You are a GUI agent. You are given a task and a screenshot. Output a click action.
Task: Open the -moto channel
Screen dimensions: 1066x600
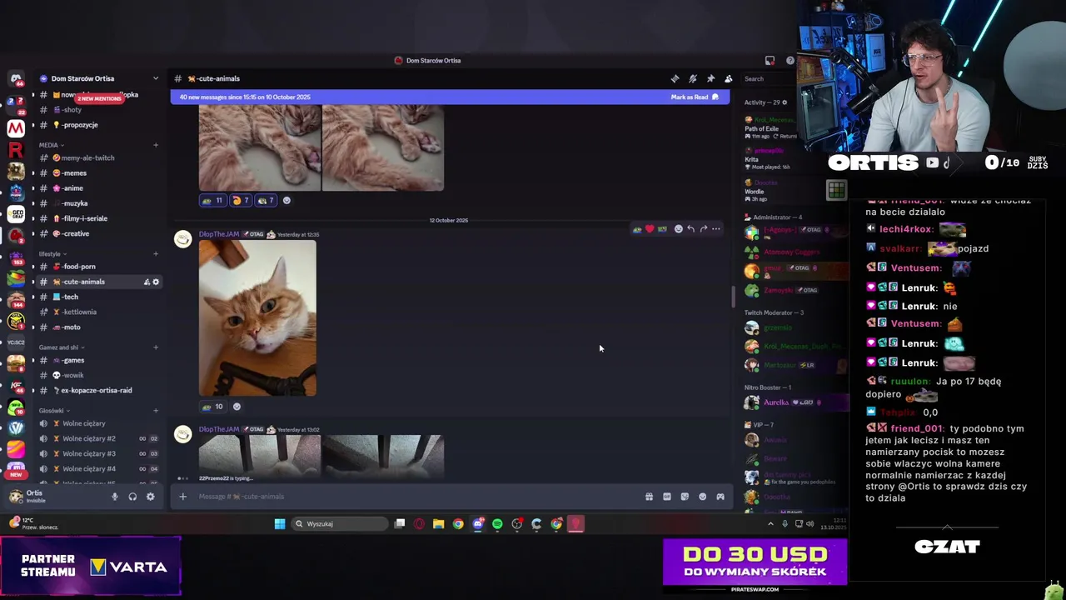click(98, 327)
